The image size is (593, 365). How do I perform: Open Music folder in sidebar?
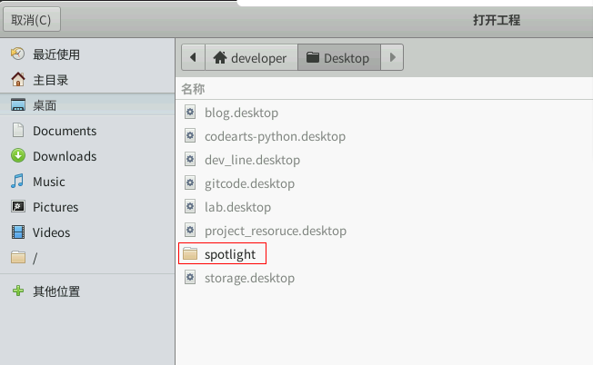click(x=48, y=182)
